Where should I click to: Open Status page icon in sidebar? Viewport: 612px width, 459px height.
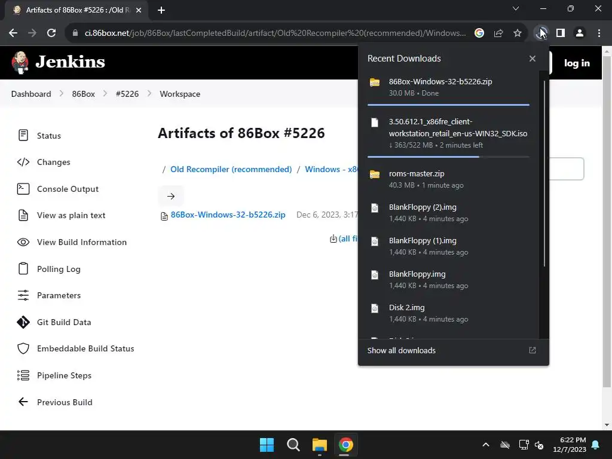pos(23,136)
